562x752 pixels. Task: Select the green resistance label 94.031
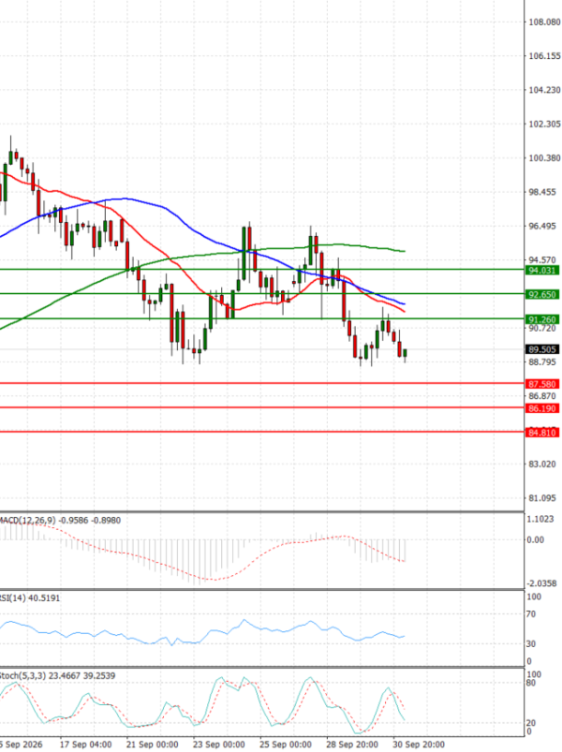(542, 271)
